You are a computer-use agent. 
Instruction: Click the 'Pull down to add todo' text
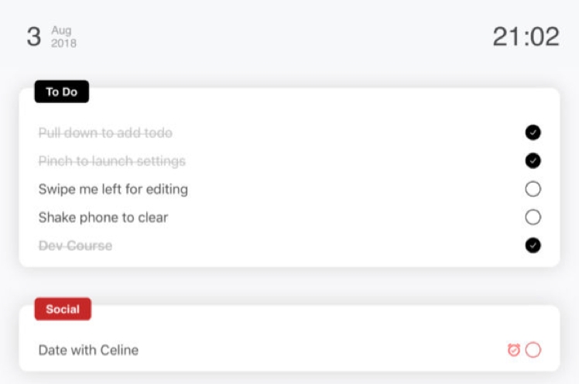[105, 133]
